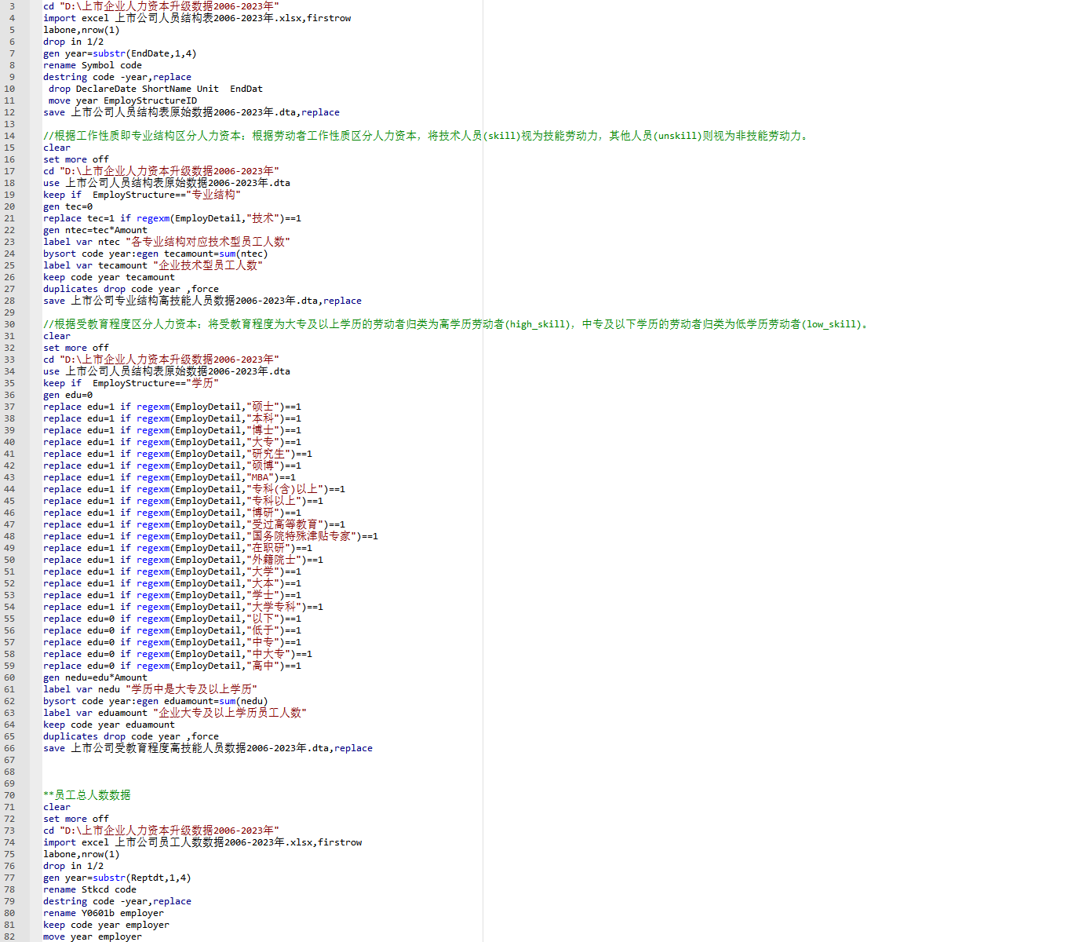Click the save 上市公司人员结构表原始数据 line
Screen dimensions: 1086x942
(191, 112)
